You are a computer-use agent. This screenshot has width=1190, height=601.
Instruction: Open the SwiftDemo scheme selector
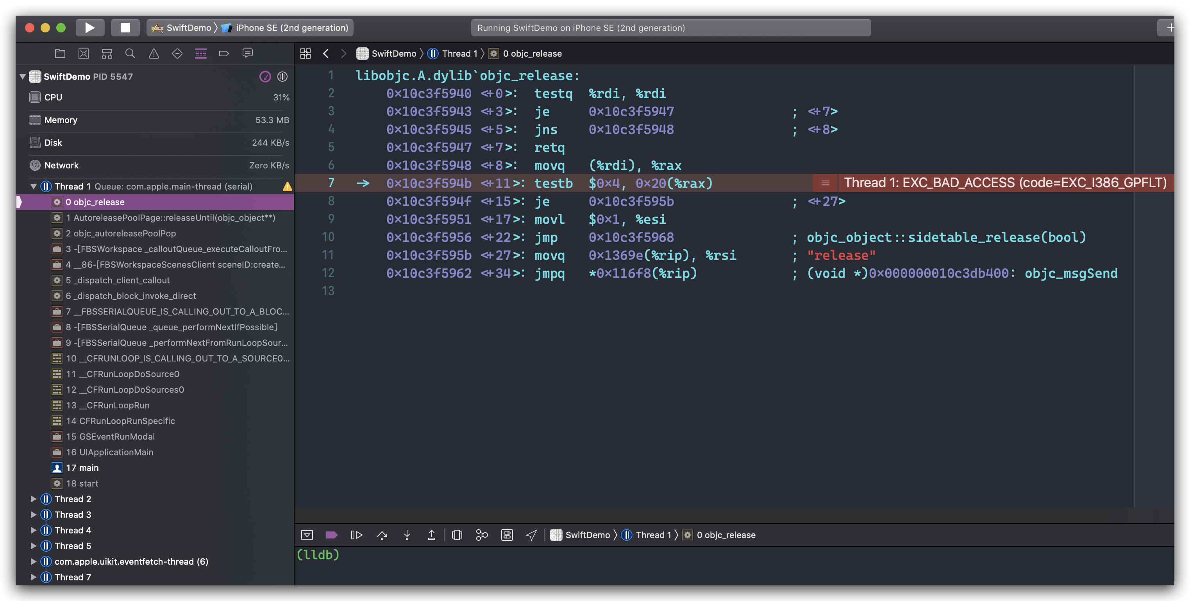pyautogui.click(x=182, y=28)
